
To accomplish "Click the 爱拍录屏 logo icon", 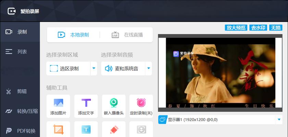I will coord(12,11).
